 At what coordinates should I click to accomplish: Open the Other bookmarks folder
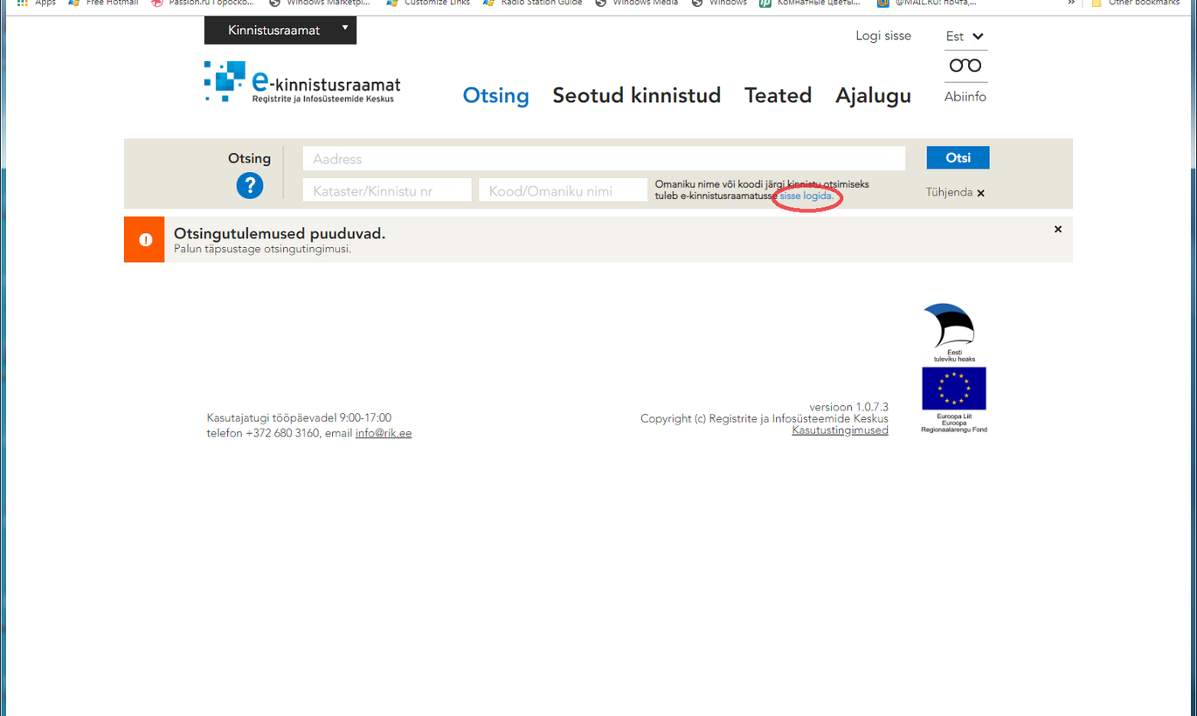(x=1134, y=3)
